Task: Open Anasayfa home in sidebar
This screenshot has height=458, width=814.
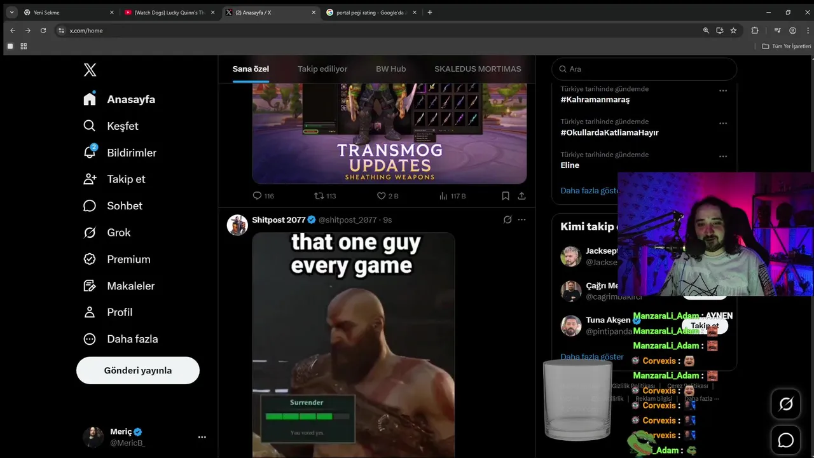Action: pyautogui.click(x=120, y=99)
